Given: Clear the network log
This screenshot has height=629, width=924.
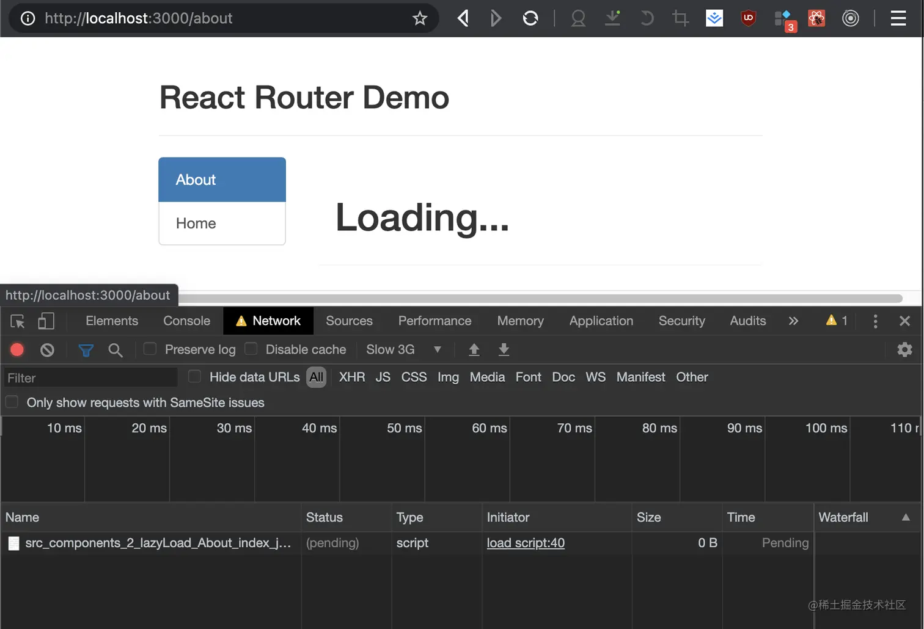Looking at the screenshot, I should point(47,350).
